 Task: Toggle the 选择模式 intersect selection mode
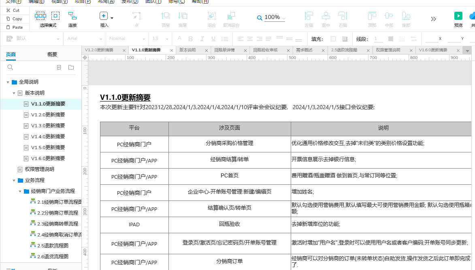pyautogui.click(x=40, y=16)
